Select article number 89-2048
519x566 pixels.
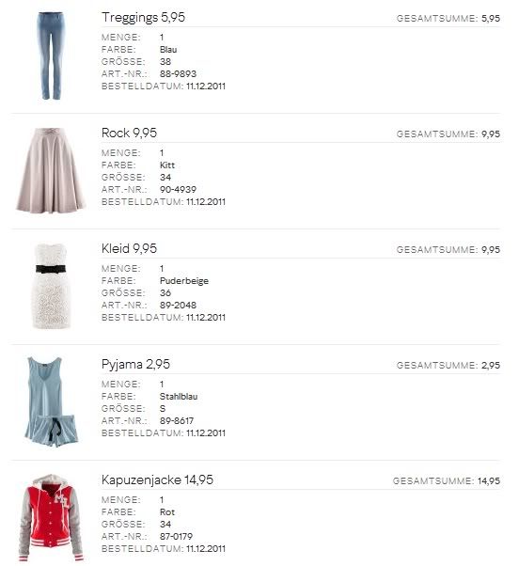179,305
